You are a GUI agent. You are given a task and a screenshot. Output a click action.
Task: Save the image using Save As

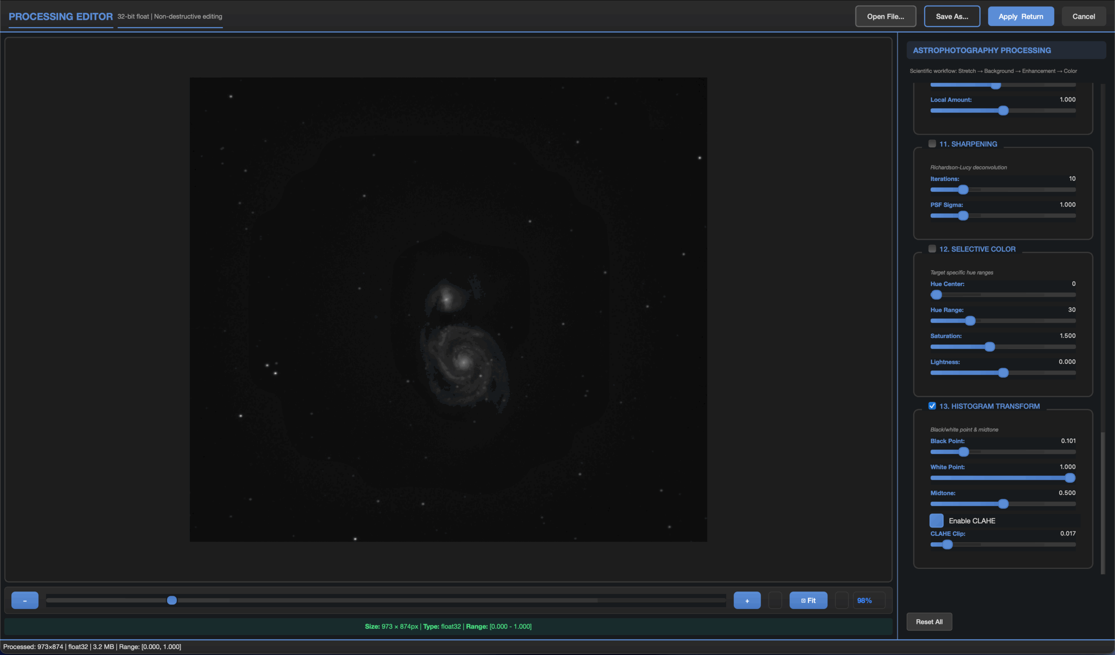[952, 16]
